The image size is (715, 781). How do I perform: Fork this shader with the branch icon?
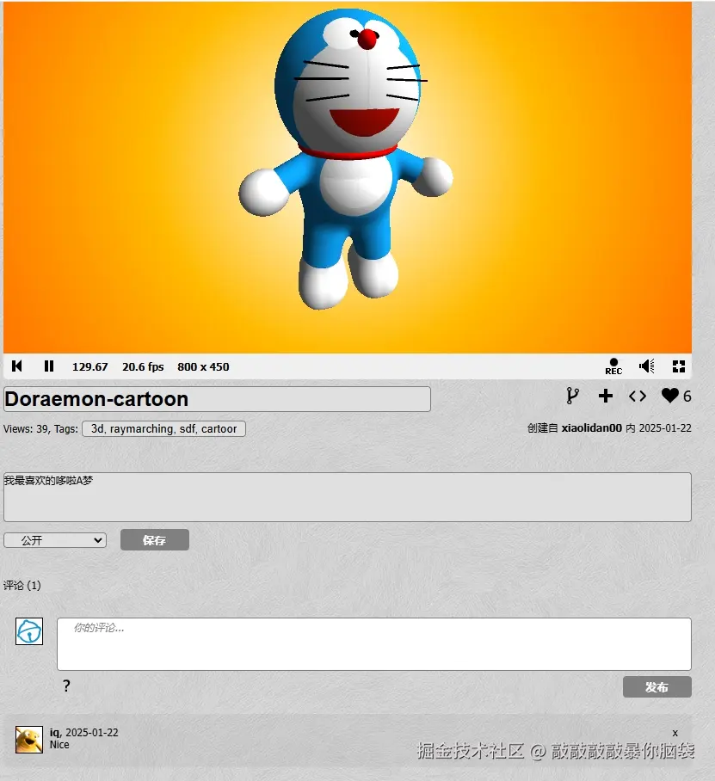coord(572,396)
